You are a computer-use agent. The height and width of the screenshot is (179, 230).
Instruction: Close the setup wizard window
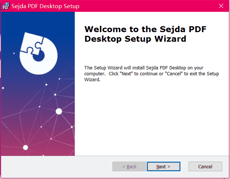point(221,6)
